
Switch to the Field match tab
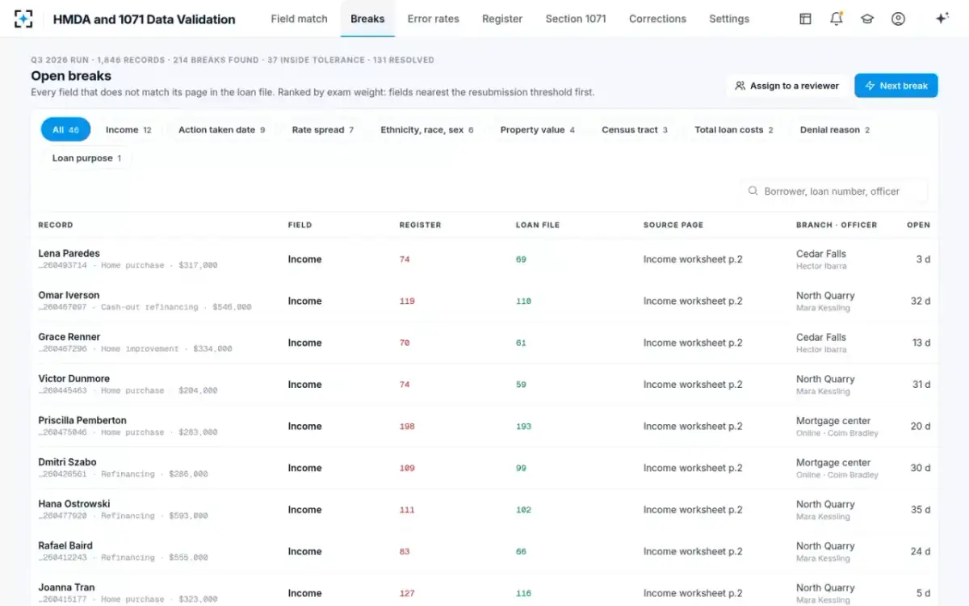(x=299, y=19)
